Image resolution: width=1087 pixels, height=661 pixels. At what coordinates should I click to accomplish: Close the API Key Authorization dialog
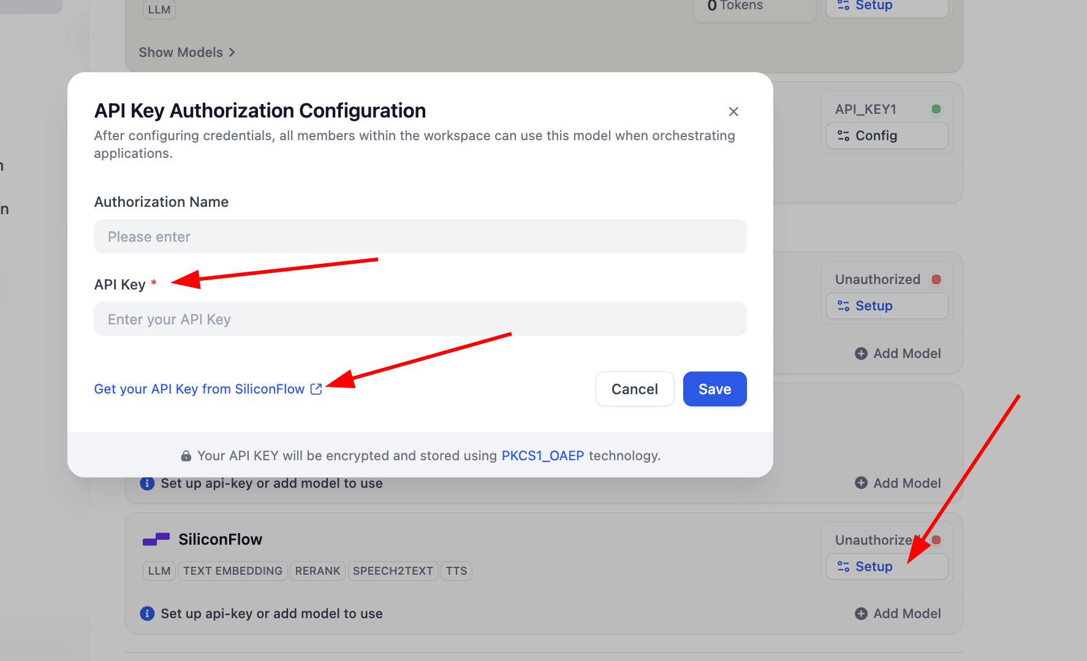(733, 111)
